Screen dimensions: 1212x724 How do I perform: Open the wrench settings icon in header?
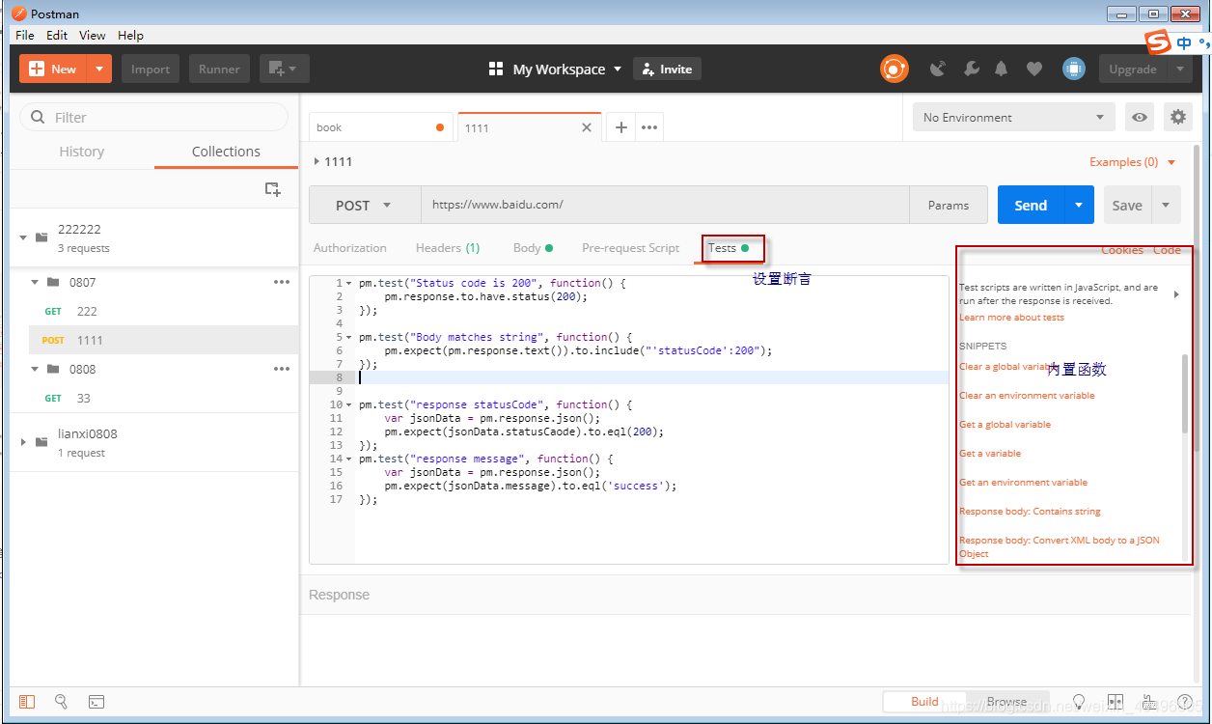click(971, 69)
